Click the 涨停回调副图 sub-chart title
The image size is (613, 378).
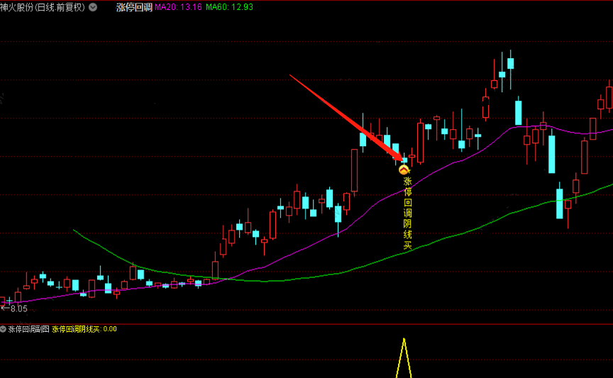(x=28, y=329)
